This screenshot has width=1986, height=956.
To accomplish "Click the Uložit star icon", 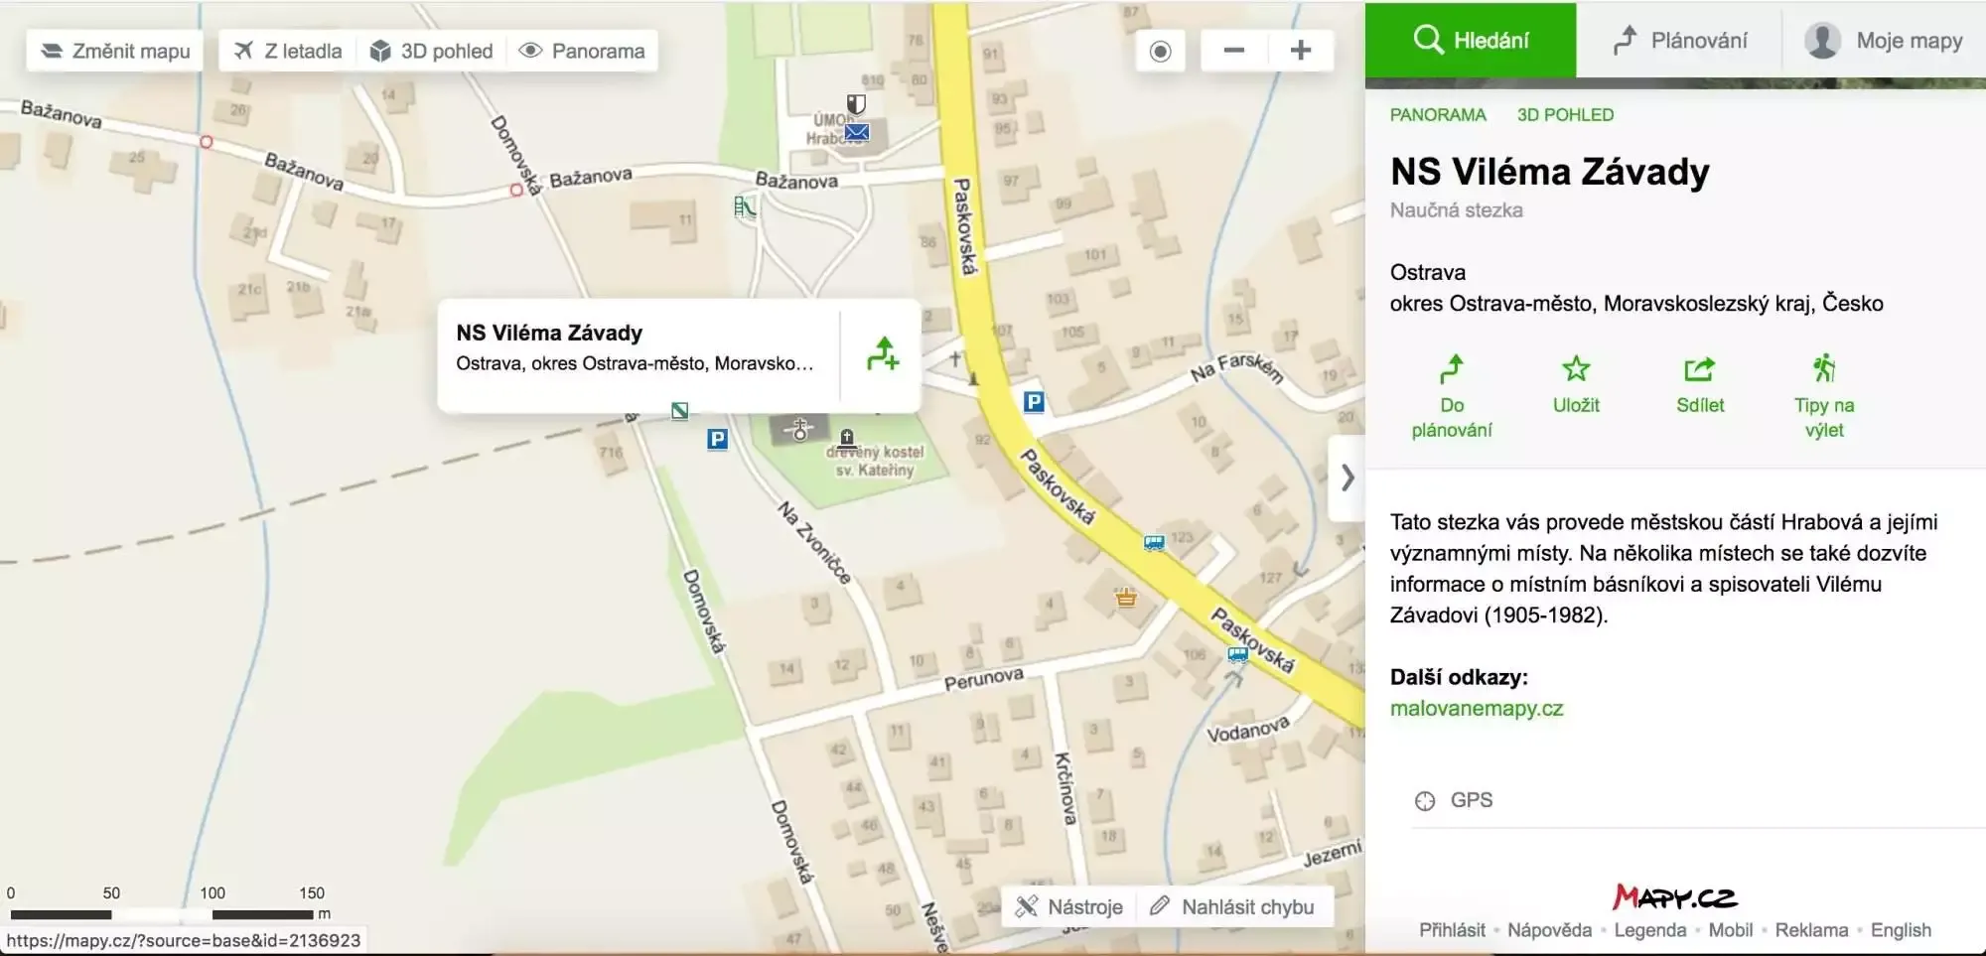I will (1575, 370).
